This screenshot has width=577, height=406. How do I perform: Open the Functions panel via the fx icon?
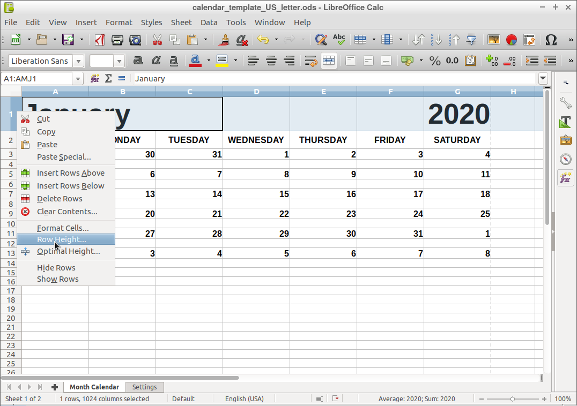pyautogui.click(x=566, y=177)
